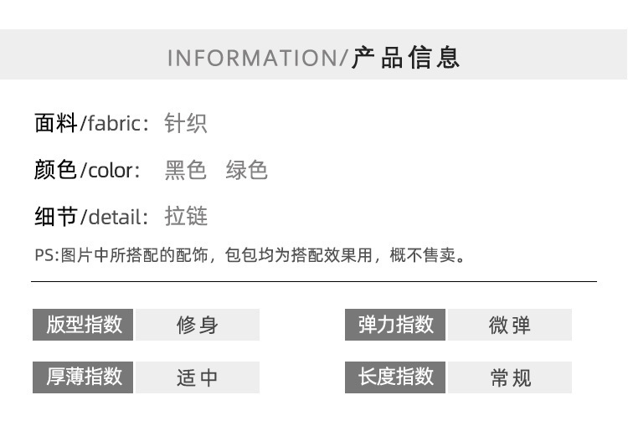Select the 版型指数 label tag
The width and height of the screenshot is (628, 431).
point(83,325)
